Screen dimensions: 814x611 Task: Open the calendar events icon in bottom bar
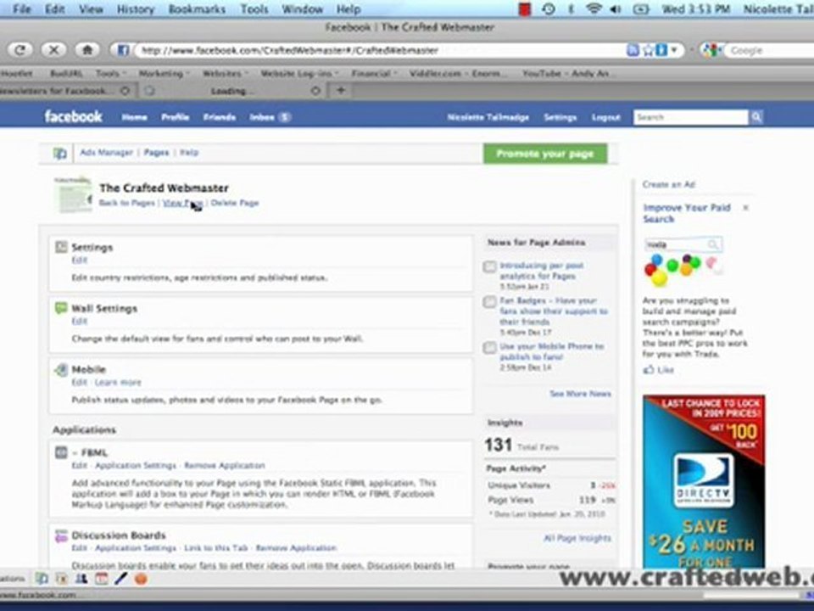(101, 578)
